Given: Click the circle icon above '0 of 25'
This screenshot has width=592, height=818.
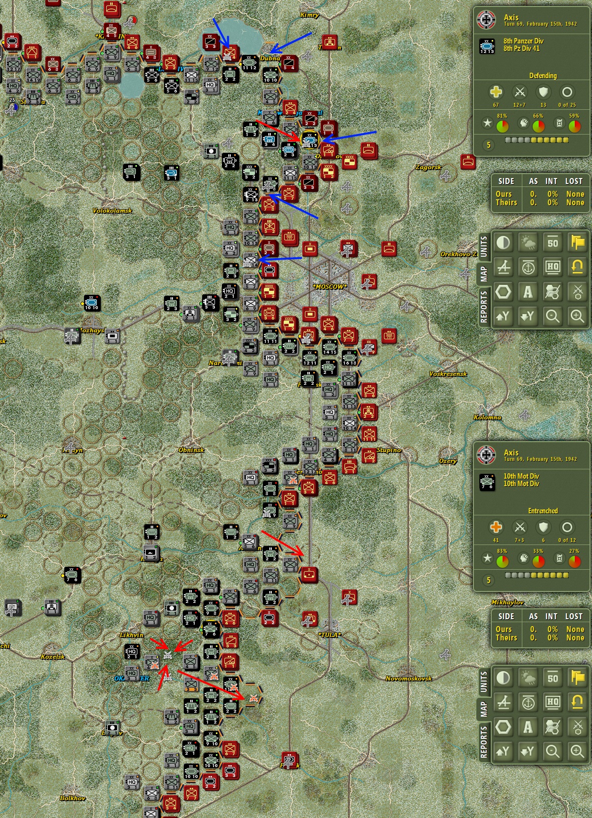Looking at the screenshot, I should click(x=567, y=92).
